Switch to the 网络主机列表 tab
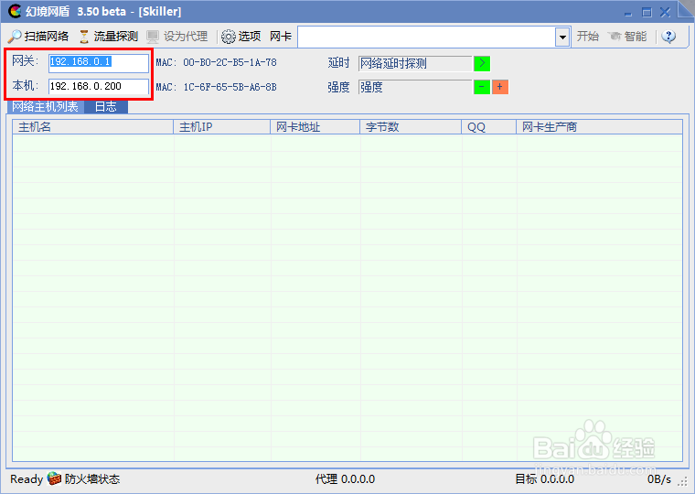The width and height of the screenshot is (695, 494). click(45, 107)
